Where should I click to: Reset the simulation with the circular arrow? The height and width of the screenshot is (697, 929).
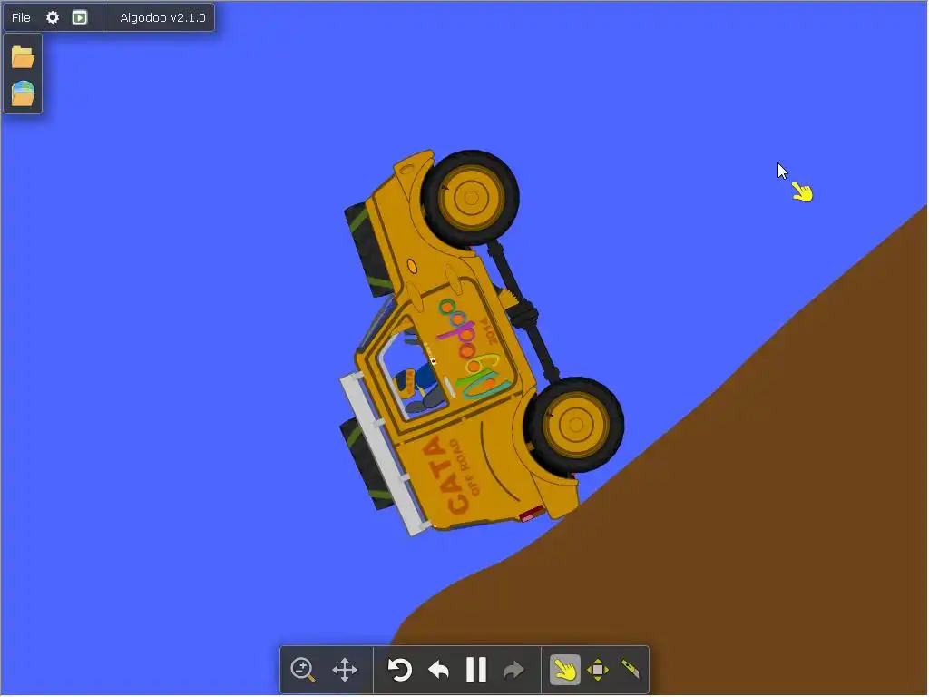(x=399, y=670)
